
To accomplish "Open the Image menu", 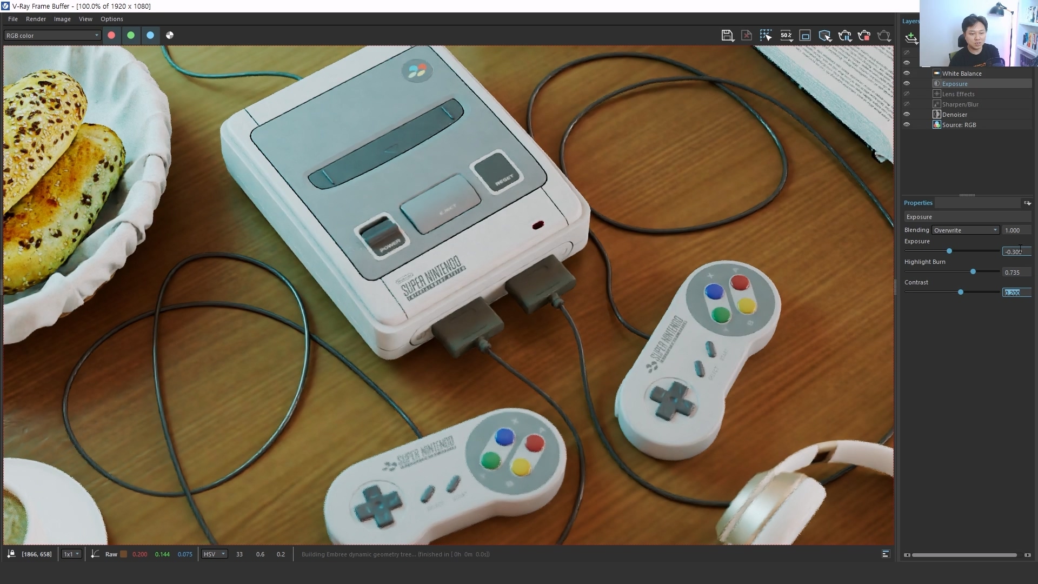I will pos(62,19).
